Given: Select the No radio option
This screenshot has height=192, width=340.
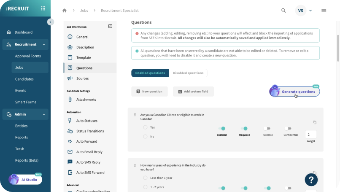Looking at the screenshot, I should (x=145, y=136).
